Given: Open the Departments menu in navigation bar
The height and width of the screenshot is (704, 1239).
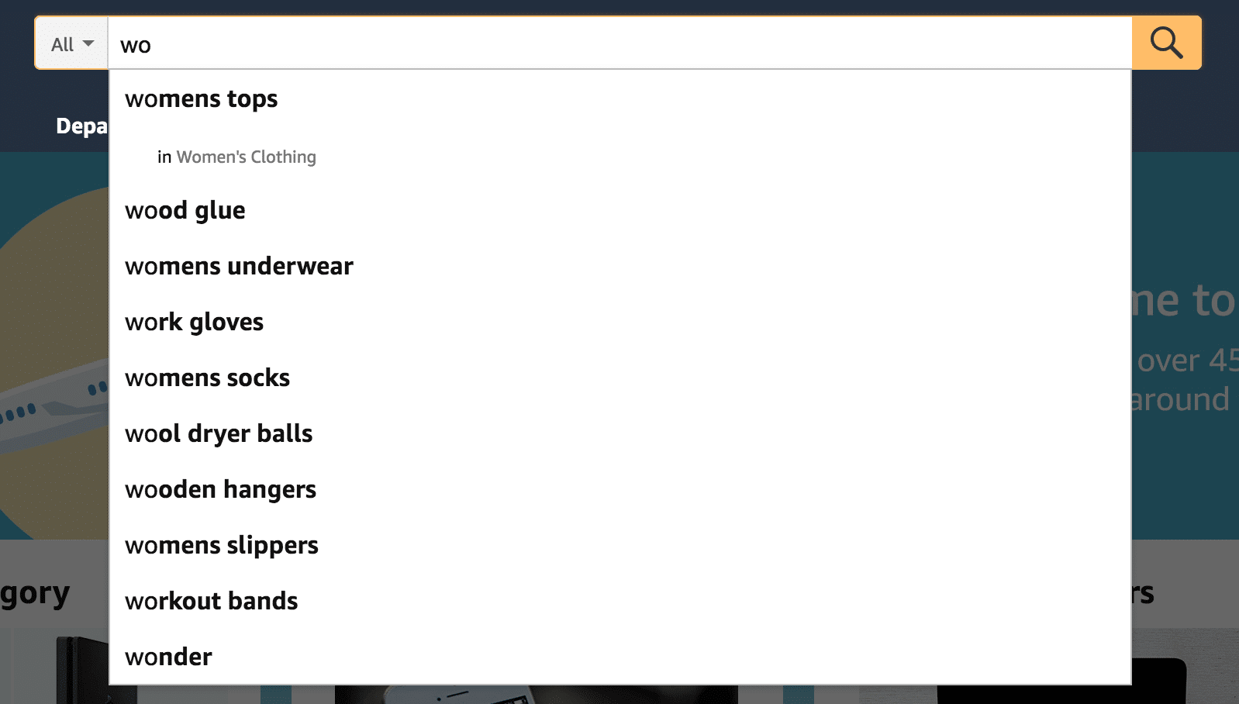Looking at the screenshot, I should [x=81, y=126].
